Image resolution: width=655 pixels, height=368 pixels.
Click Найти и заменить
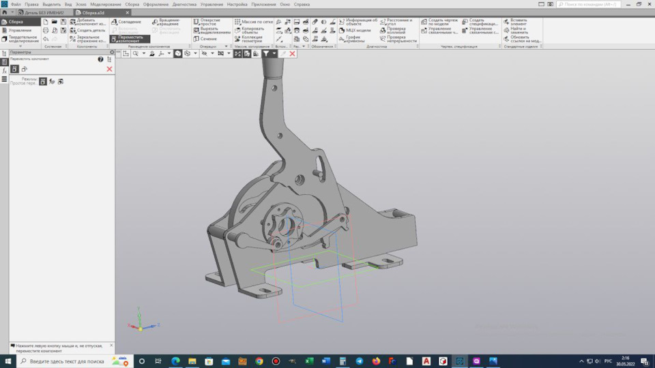(516, 31)
